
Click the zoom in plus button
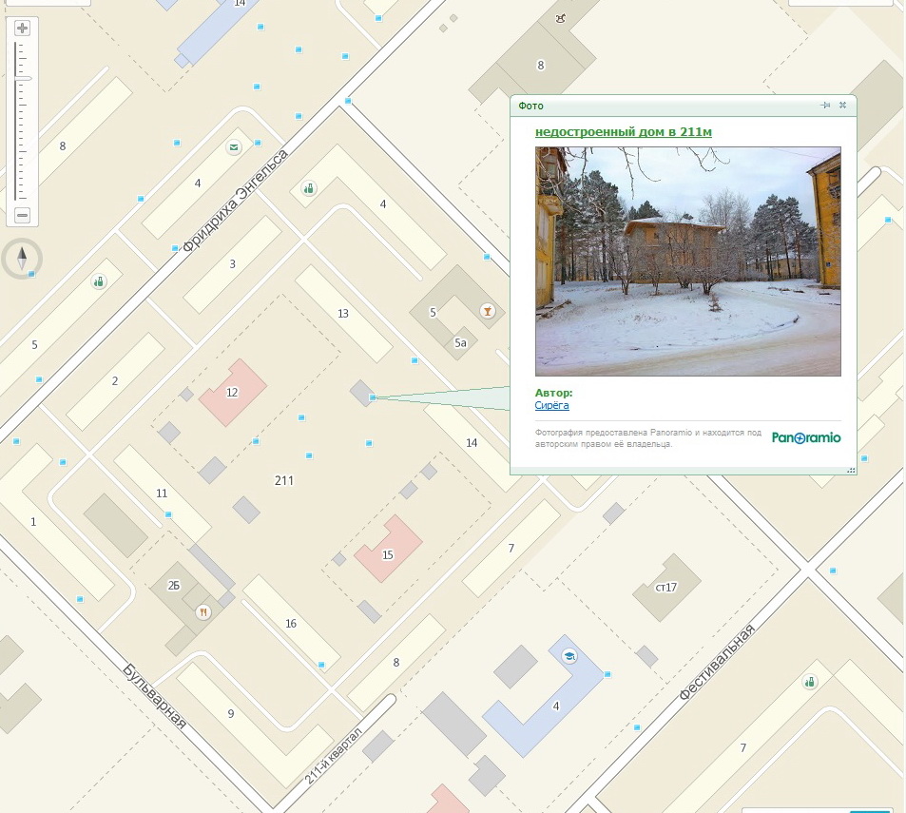pos(23,29)
